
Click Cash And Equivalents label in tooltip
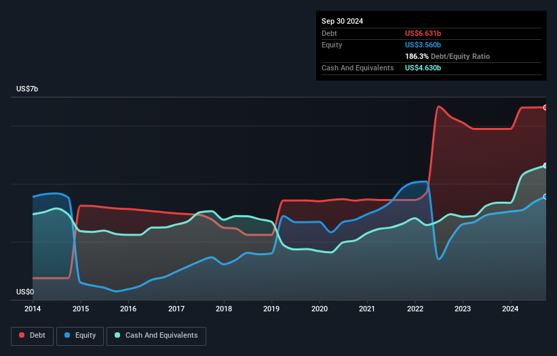pyautogui.click(x=358, y=68)
